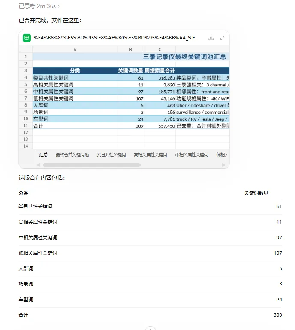Expand the '已思考 2m 36s' thinking section
This screenshot has height=330, width=295.
[x=39, y=6]
